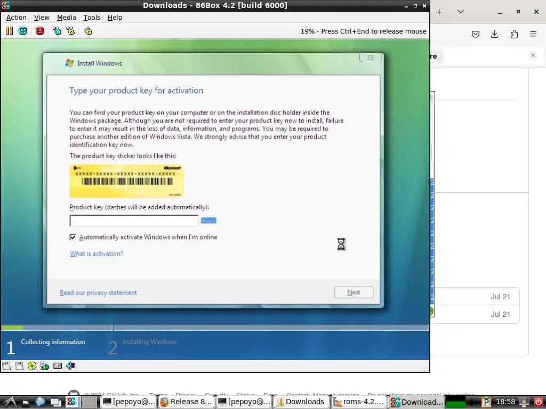This screenshot has height=409, width=546.
Task: Click the first floppy drive status icon
Action: pos(6,365)
